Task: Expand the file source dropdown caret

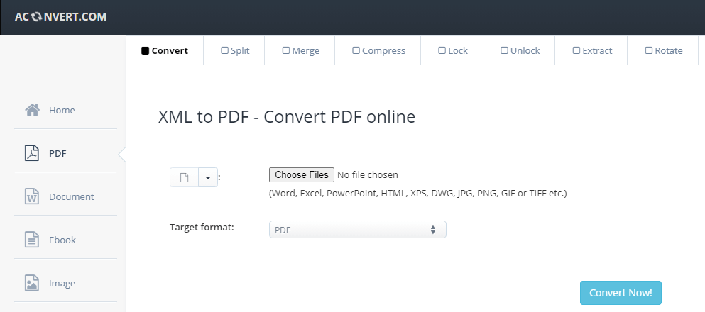Action: pyautogui.click(x=207, y=177)
